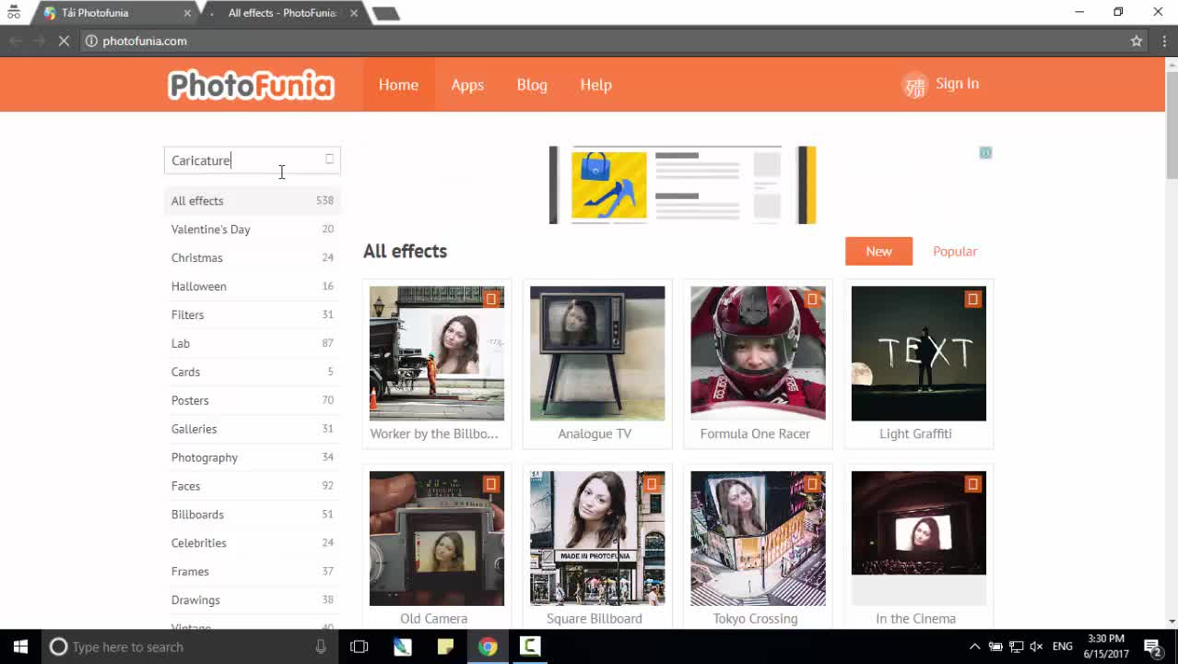Viewport: 1178px width, 664px height.
Task: Go to the Home menu item
Action: click(x=398, y=85)
